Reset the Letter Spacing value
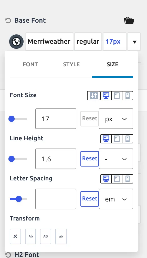The height and width of the screenshot is (258, 147). [90, 199]
